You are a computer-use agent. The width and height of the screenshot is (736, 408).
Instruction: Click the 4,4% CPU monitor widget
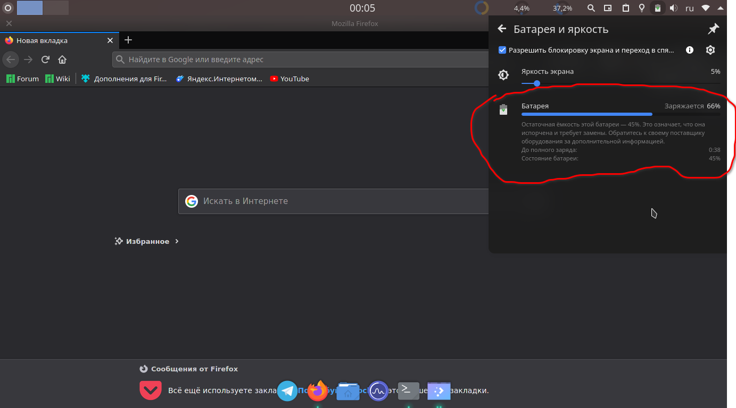[522, 8]
